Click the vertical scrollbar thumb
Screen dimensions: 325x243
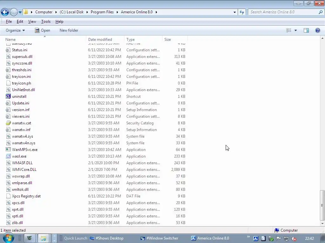[x=322, y=205]
